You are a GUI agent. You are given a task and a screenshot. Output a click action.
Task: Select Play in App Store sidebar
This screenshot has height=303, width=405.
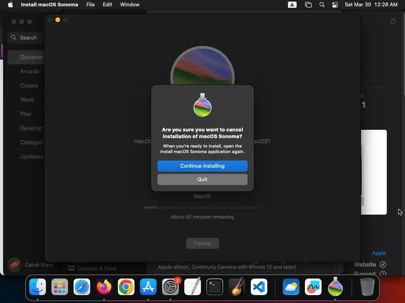26,114
